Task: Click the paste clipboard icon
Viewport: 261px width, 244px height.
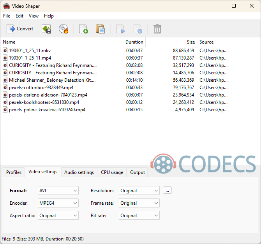Action: click(x=100, y=29)
